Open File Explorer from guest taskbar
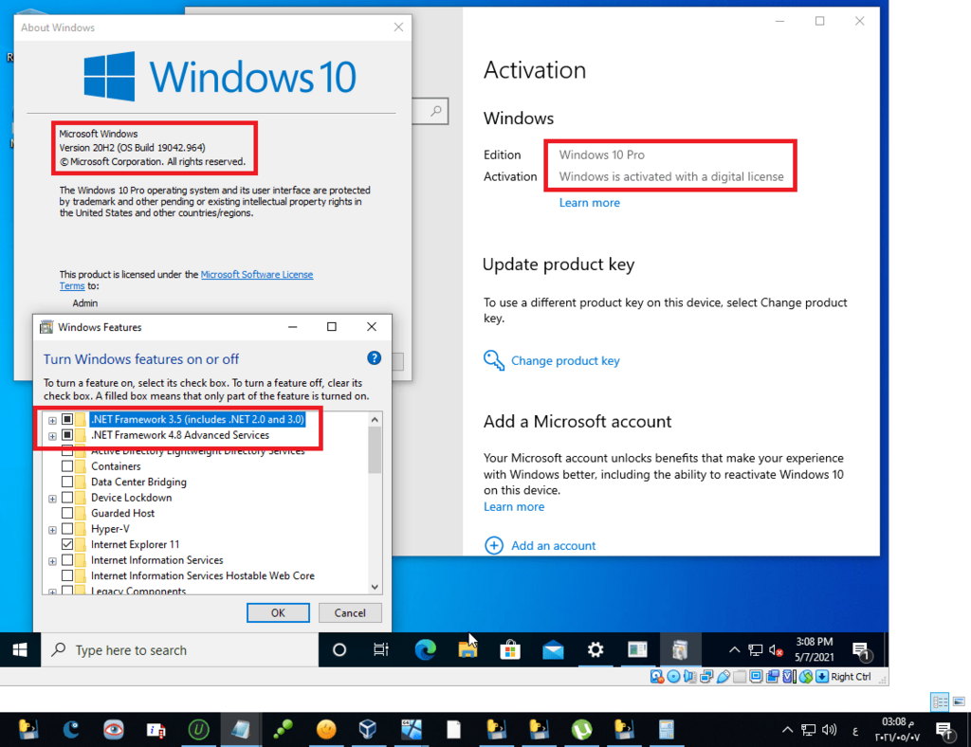This screenshot has height=747, width=971. click(x=467, y=650)
